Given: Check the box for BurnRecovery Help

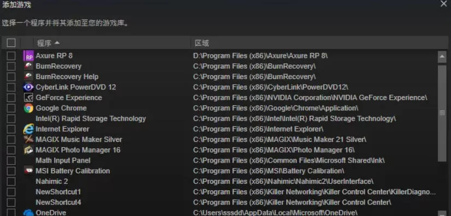Looking at the screenshot, I should coord(11,77).
